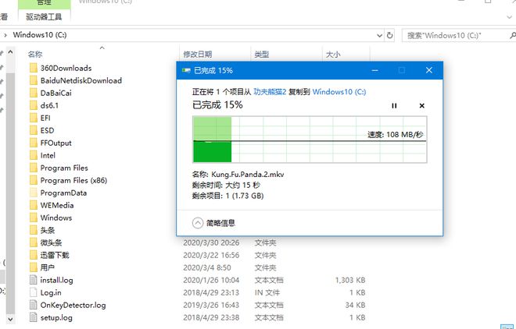Select the 迅雷下载 folder icon
516x329 pixels.
[x=34, y=255]
